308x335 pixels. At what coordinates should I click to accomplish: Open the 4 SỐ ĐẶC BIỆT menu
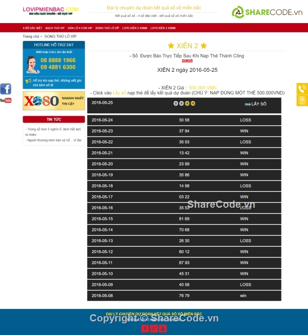pyautogui.click(x=32, y=28)
